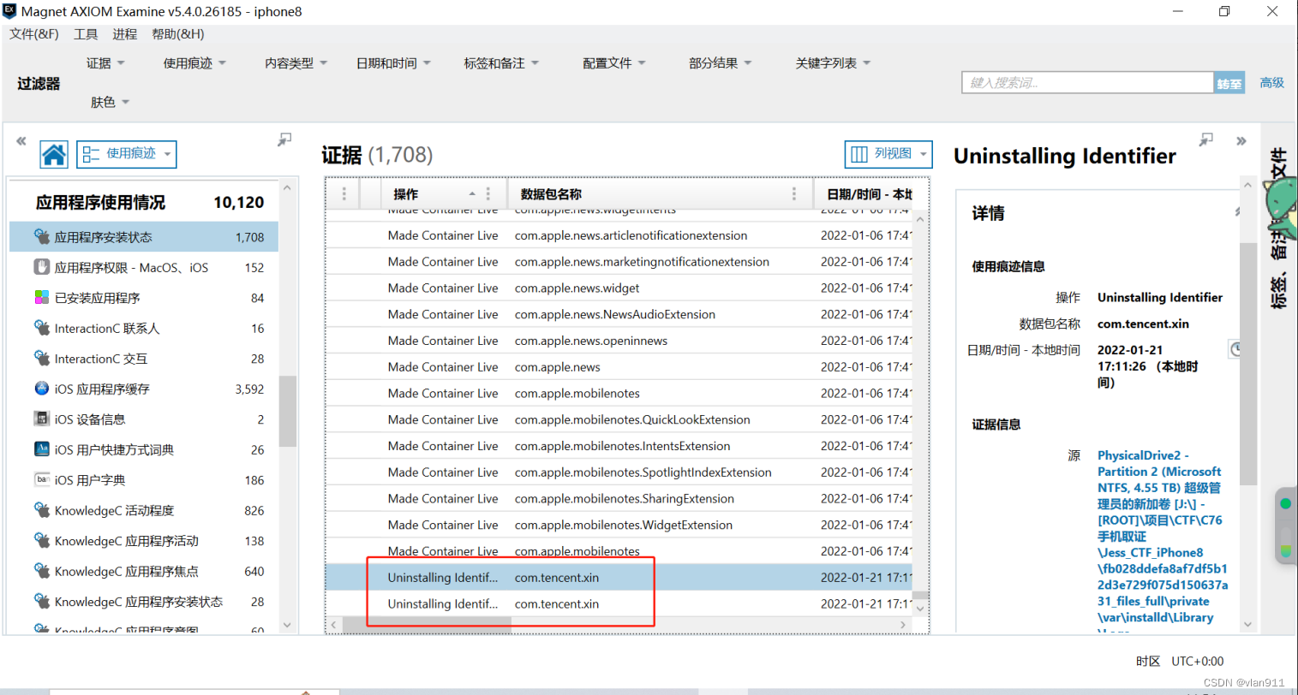Select iOS 用户快捷方式词典 icon
Image resolution: width=1298 pixels, height=695 pixels.
41,449
